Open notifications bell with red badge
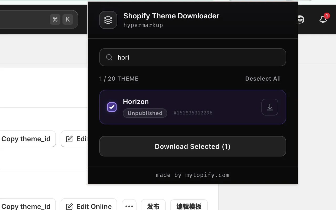The width and height of the screenshot is (336, 210). [x=323, y=19]
